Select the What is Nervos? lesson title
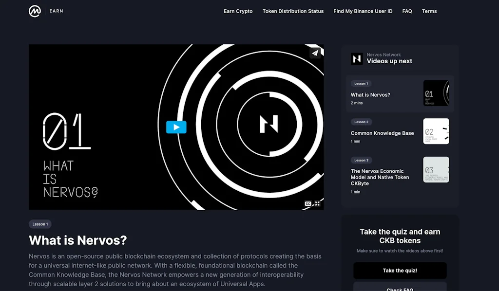Viewport: 499px width, 291px height. click(x=370, y=95)
